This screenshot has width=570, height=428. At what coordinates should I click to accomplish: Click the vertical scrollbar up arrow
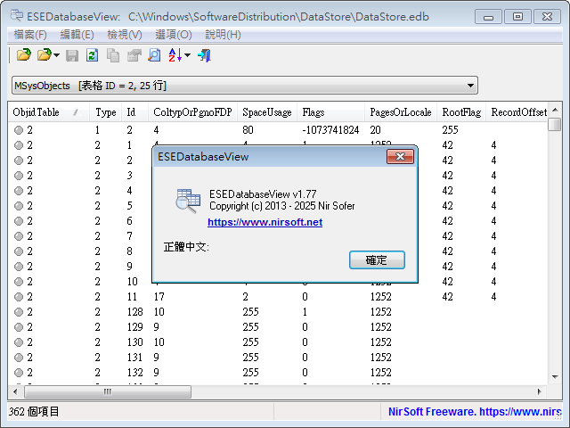coord(555,110)
